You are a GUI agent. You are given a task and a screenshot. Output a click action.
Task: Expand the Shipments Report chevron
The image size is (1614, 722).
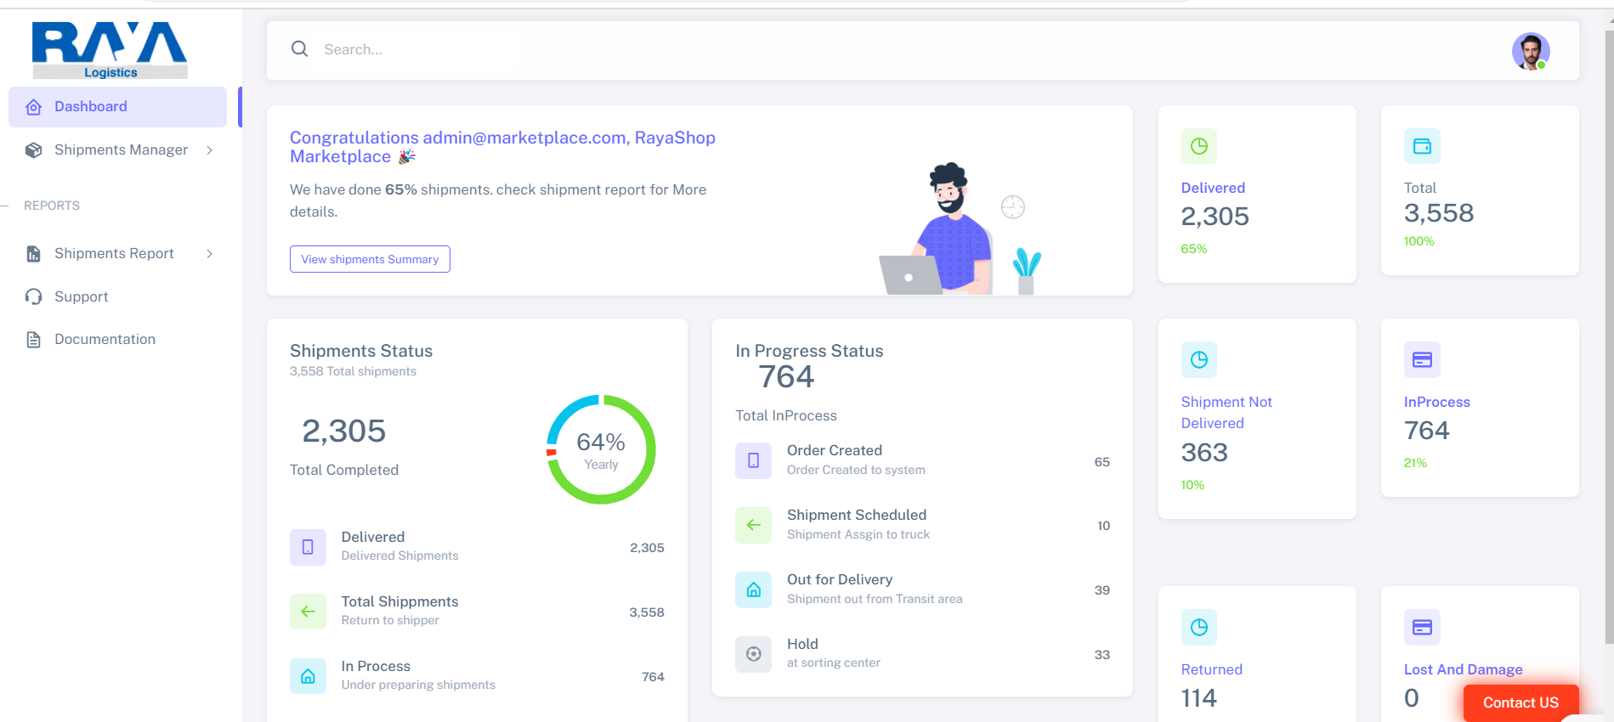[209, 254]
